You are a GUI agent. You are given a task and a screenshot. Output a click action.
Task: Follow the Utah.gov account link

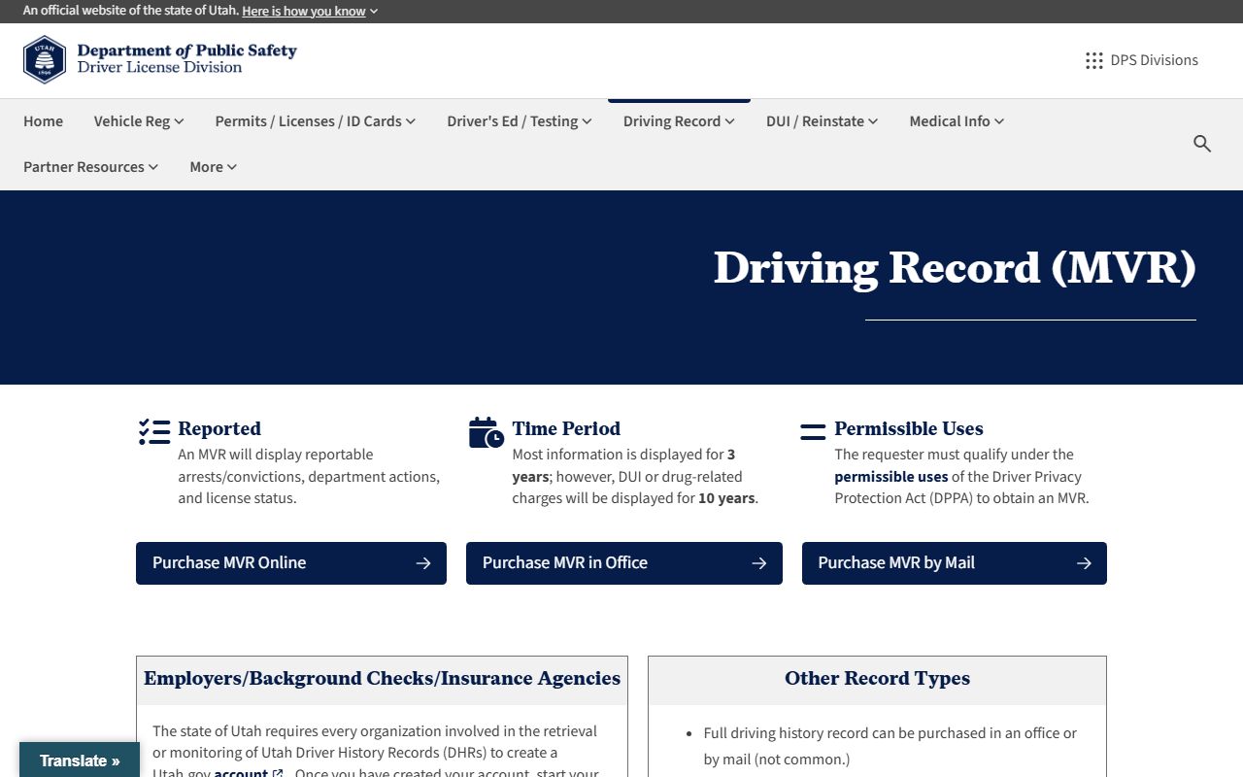pyautogui.click(x=241, y=773)
